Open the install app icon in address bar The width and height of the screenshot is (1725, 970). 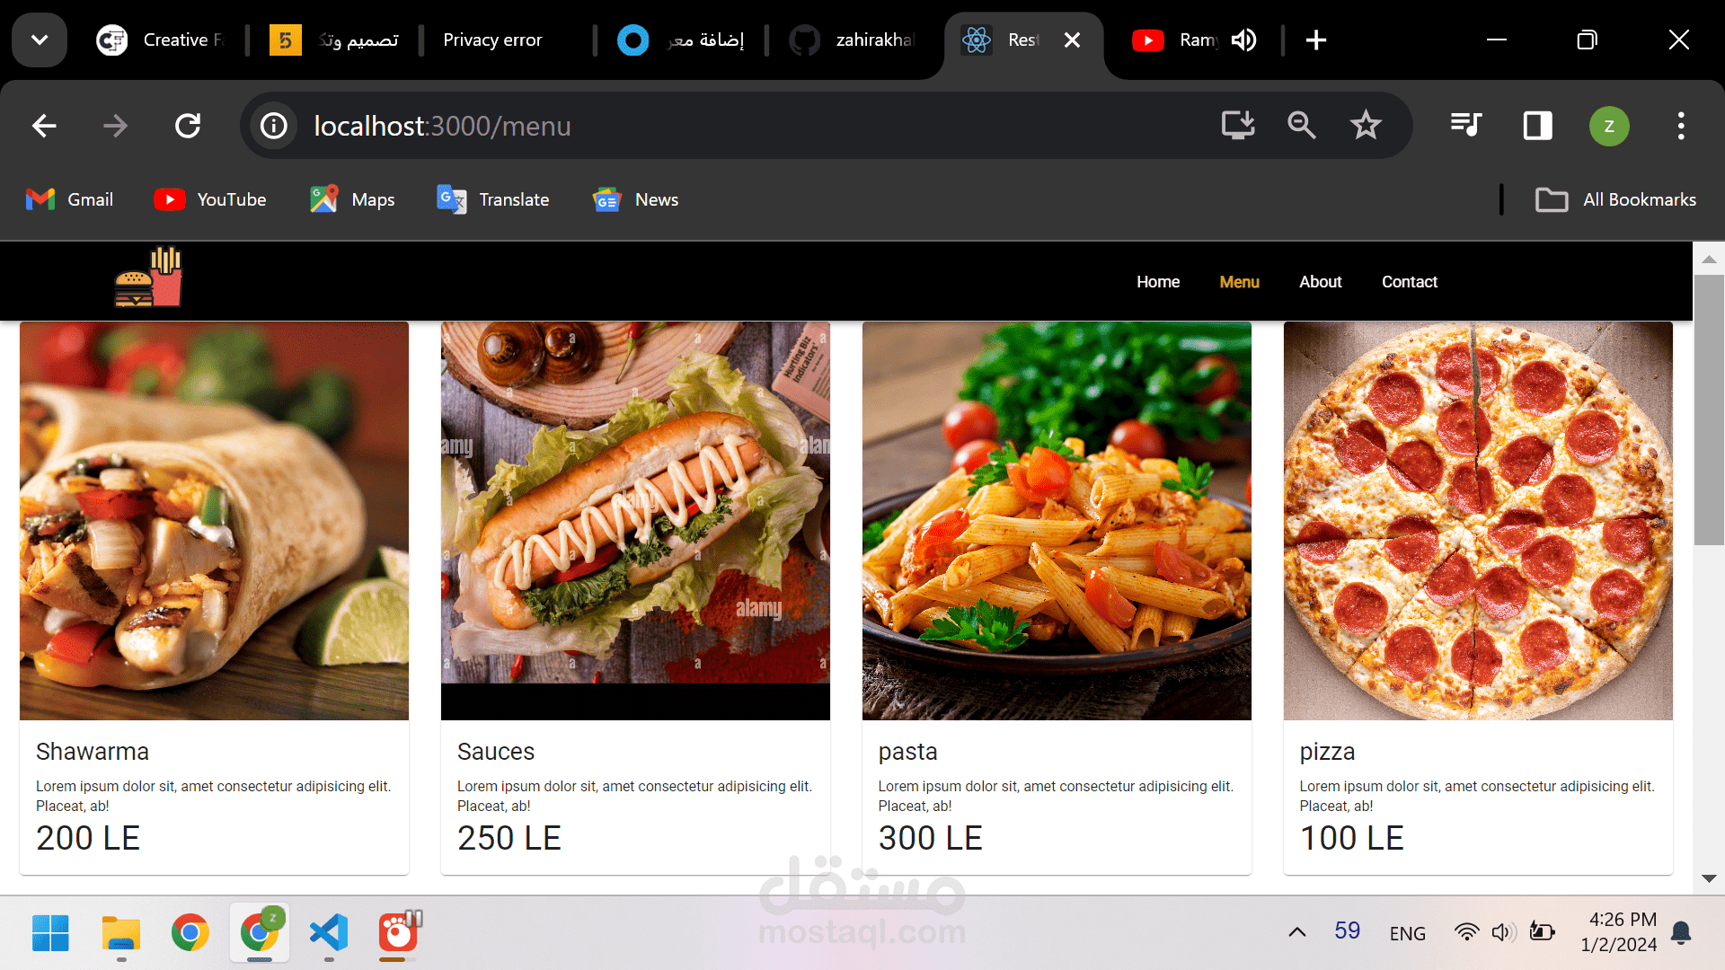point(1238,126)
